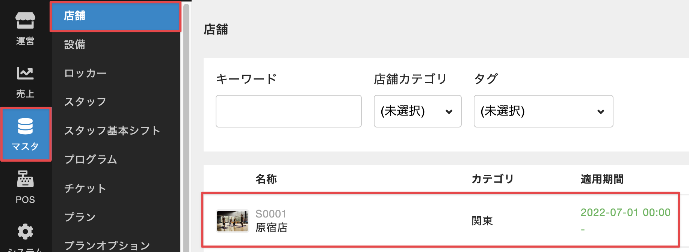Viewport: 689px width, 252px height.
Task: Navigate to チケット menu item
Action: 85,188
